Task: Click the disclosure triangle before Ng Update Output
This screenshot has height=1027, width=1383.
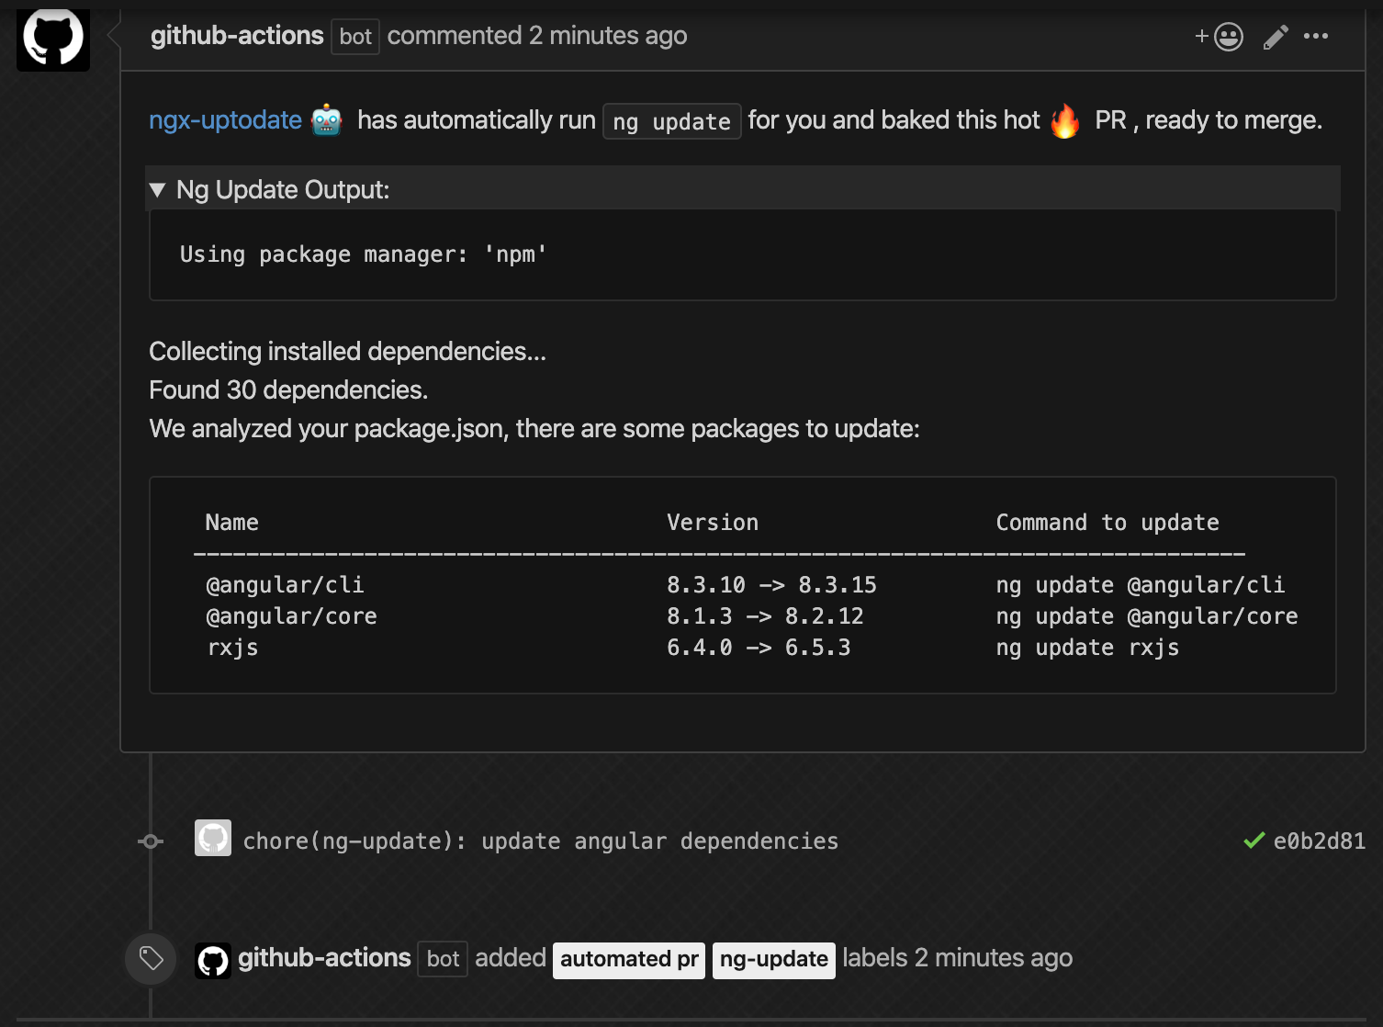Action: pyautogui.click(x=158, y=189)
